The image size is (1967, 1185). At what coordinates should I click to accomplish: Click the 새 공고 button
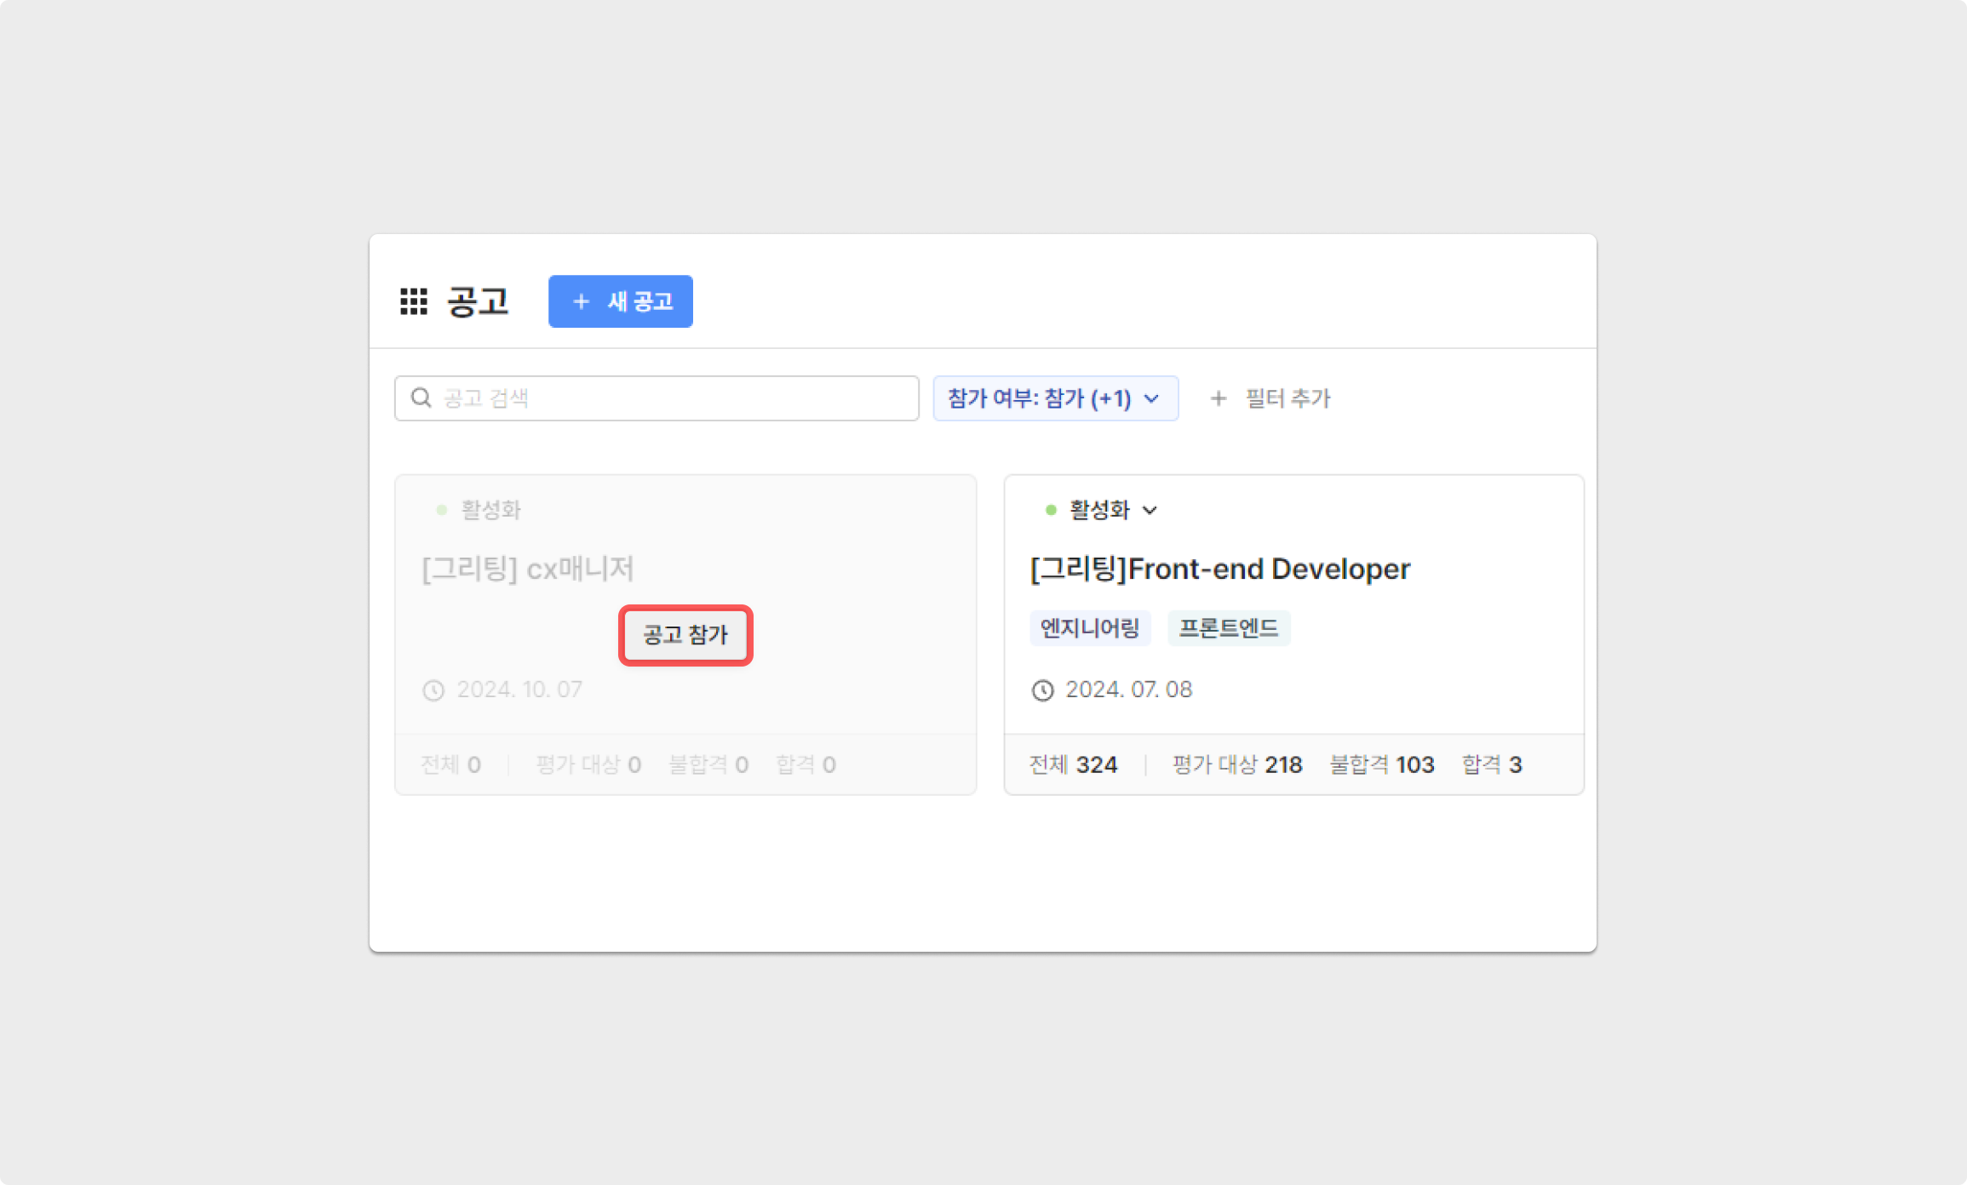(x=620, y=301)
